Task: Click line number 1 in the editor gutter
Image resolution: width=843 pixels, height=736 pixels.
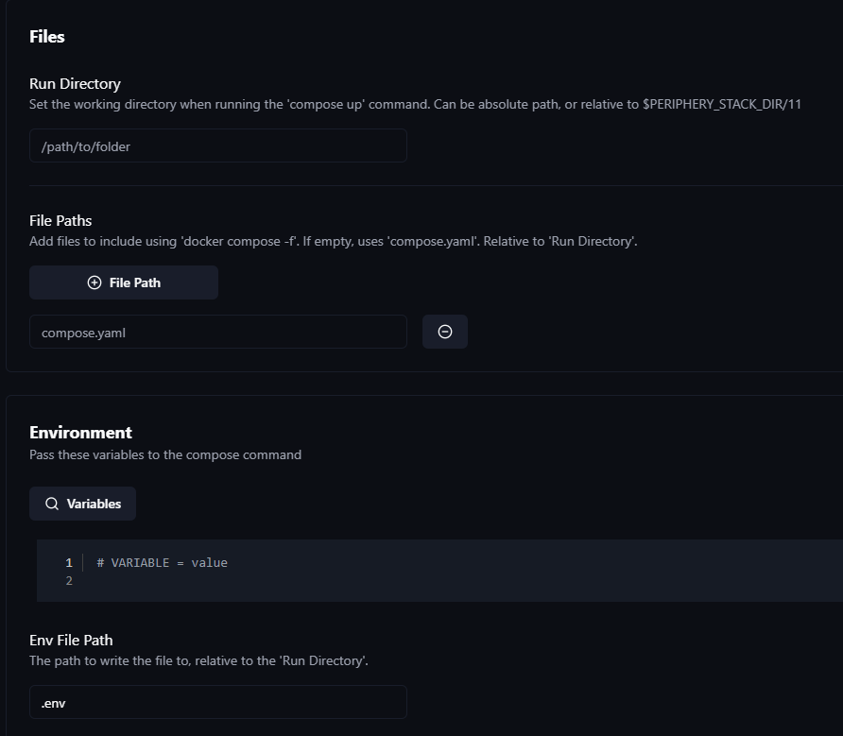Action: pos(68,562)
